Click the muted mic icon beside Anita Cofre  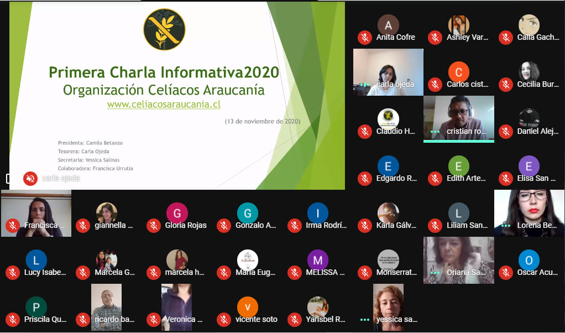(x=364, y=38)
